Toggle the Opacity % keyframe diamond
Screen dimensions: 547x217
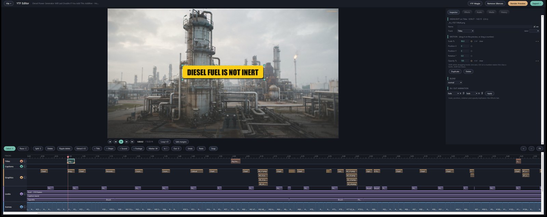click(471, 61)
